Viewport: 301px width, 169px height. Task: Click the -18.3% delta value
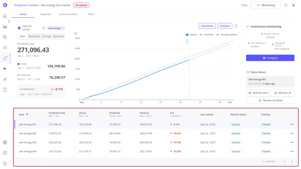pyautogui.click(x=176, y=133)
